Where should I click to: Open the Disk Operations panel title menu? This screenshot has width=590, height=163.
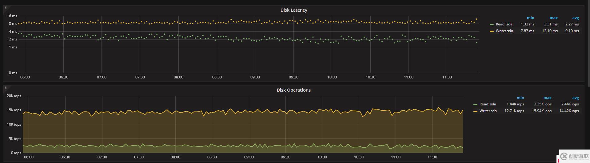point(294,90)
